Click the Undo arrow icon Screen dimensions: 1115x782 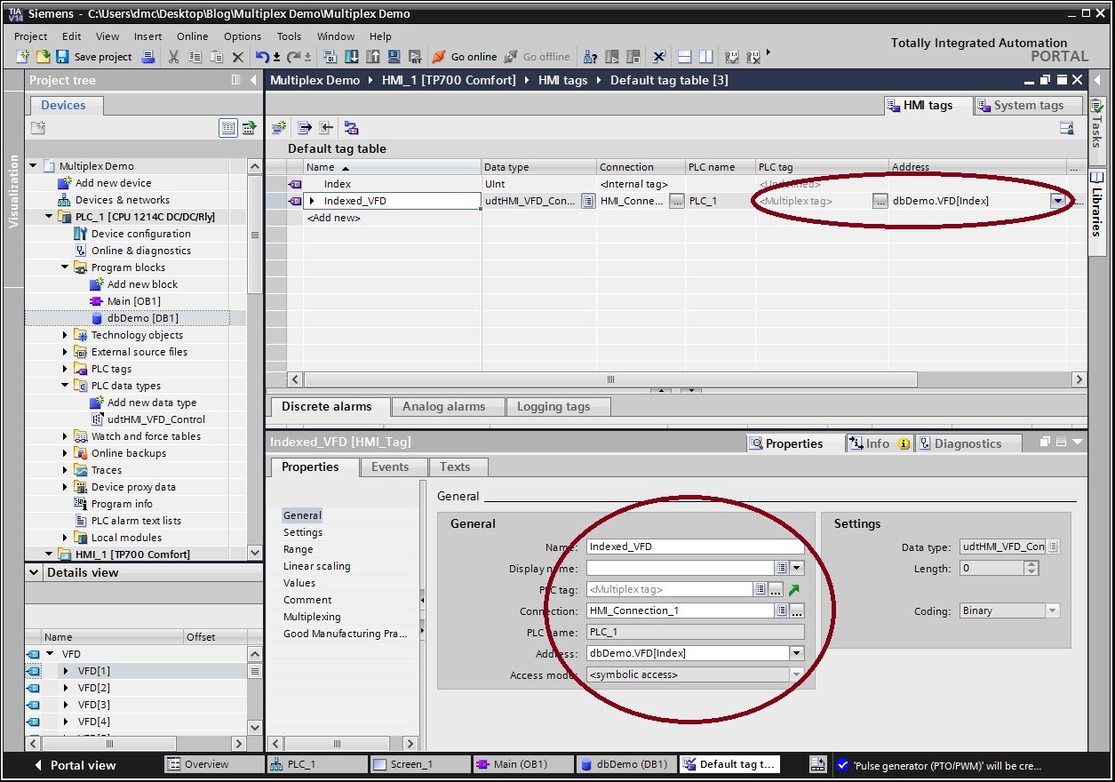click(x=262, y=57)
